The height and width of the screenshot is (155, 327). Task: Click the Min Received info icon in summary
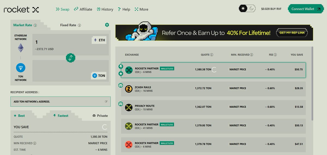click(x=35, y=143)
